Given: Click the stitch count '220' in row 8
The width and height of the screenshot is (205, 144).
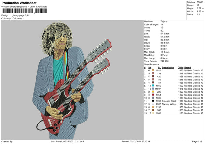Looking at the screenshot, I should (159, 92).
